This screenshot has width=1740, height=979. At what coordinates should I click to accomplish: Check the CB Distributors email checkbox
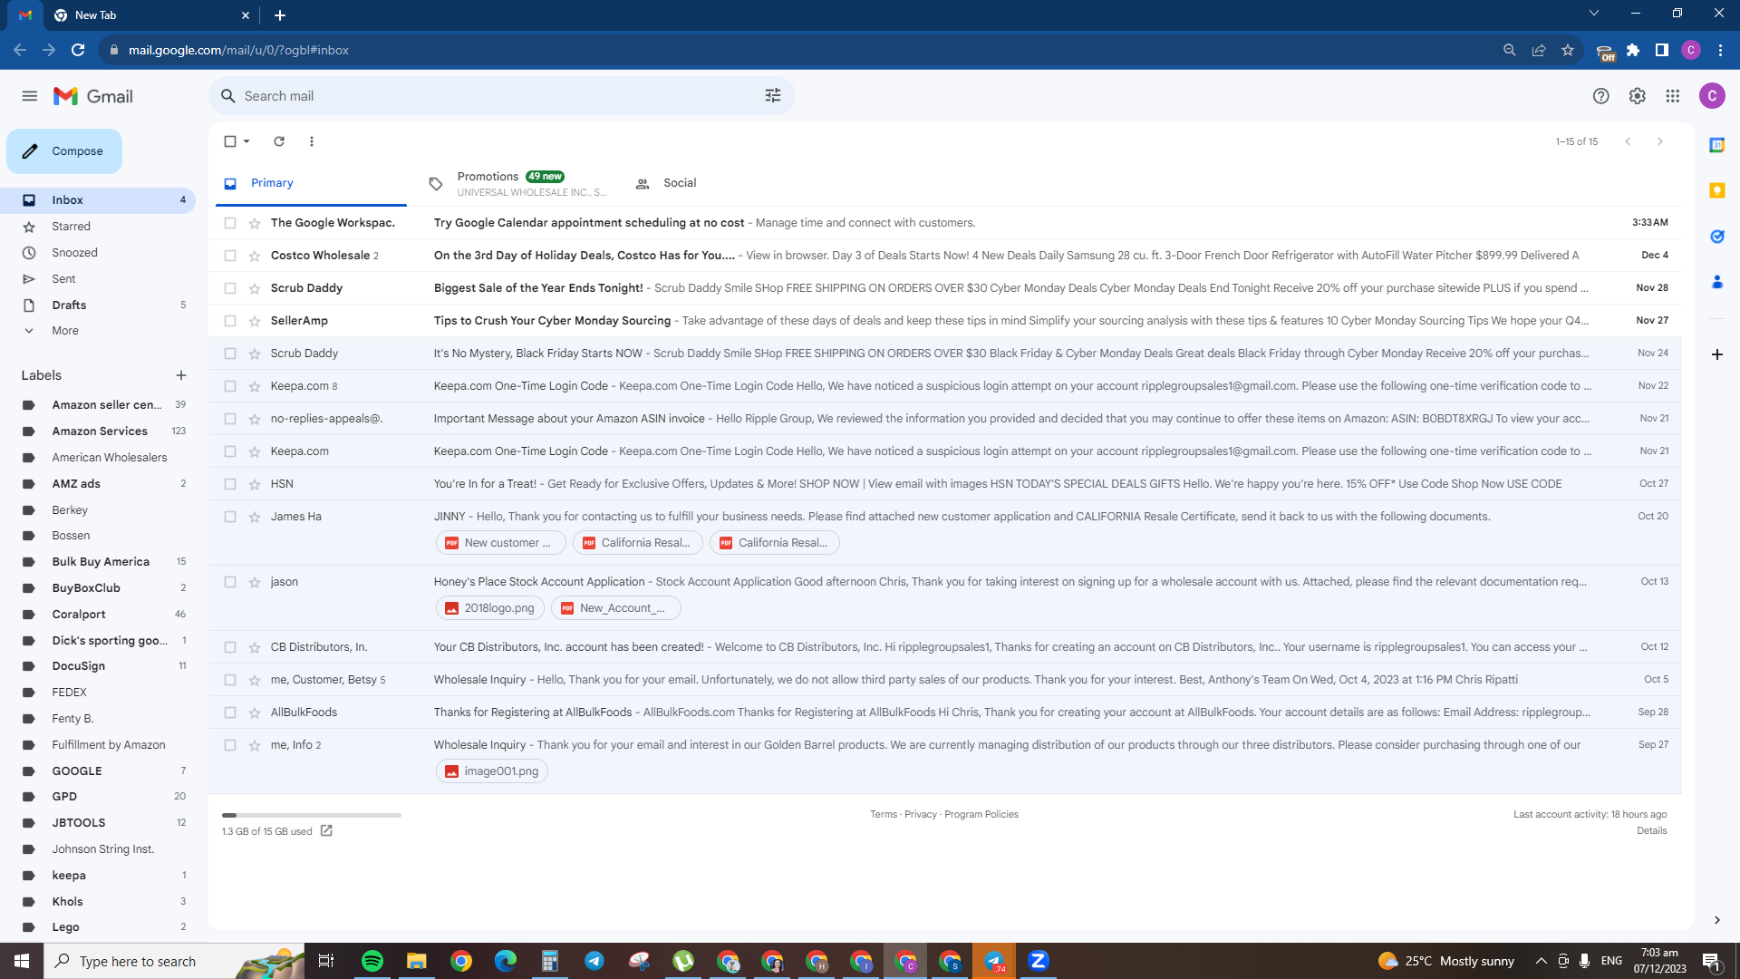[230, 647]
